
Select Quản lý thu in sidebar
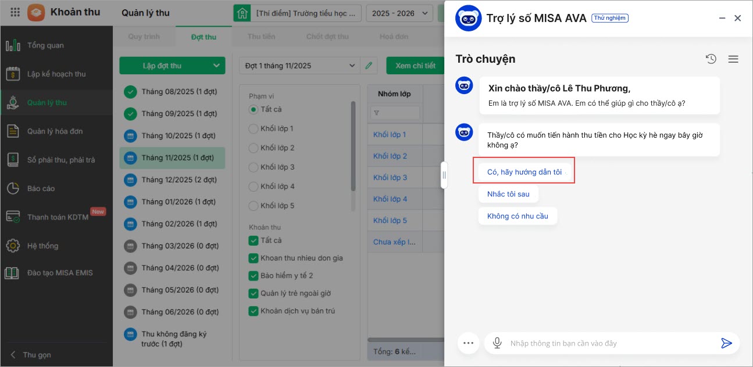point(56,103)
